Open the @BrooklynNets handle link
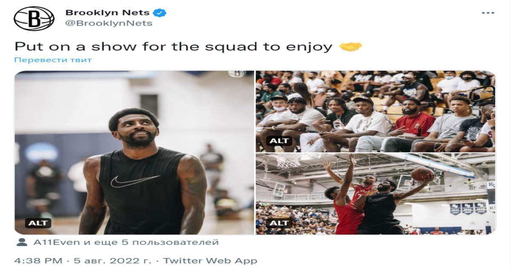This screenshot has width=511, height=268. coord(109,23)
